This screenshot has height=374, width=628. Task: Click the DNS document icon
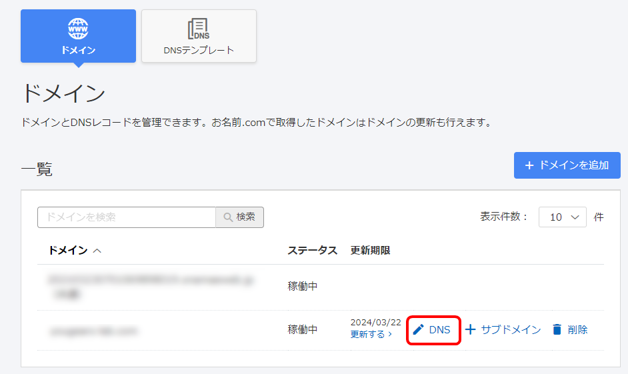click(199, 29)
